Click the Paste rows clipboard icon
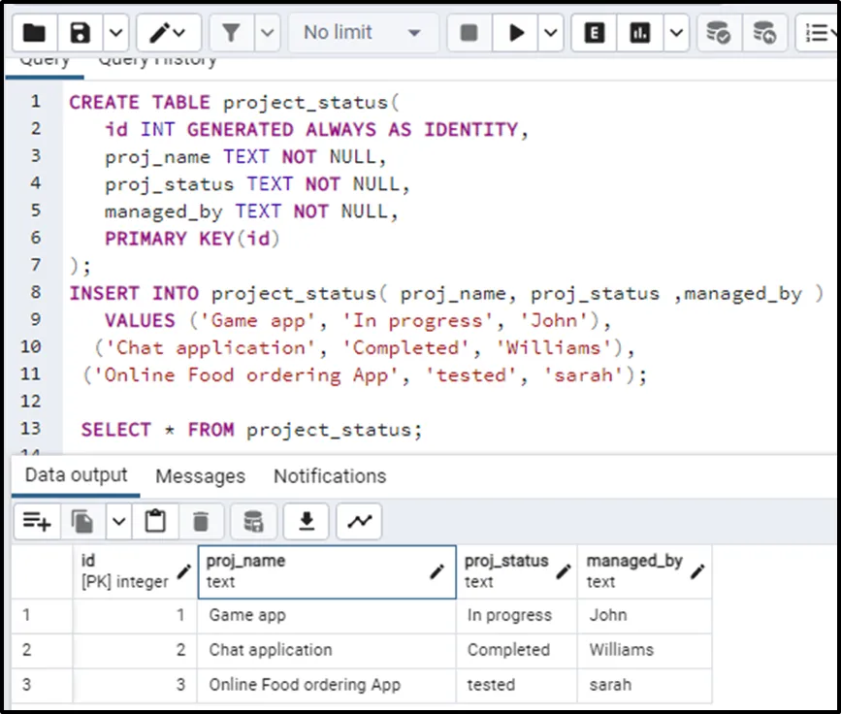841x714 pixels. [155, 522]
